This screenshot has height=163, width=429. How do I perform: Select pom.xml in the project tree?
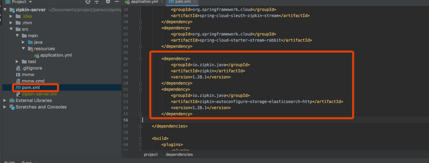(30, 88)
